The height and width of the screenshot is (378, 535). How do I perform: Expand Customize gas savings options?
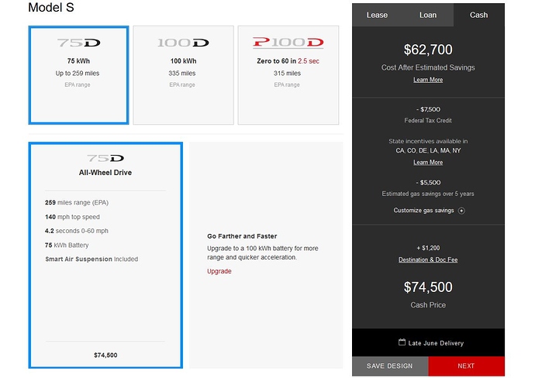point(424,211)
